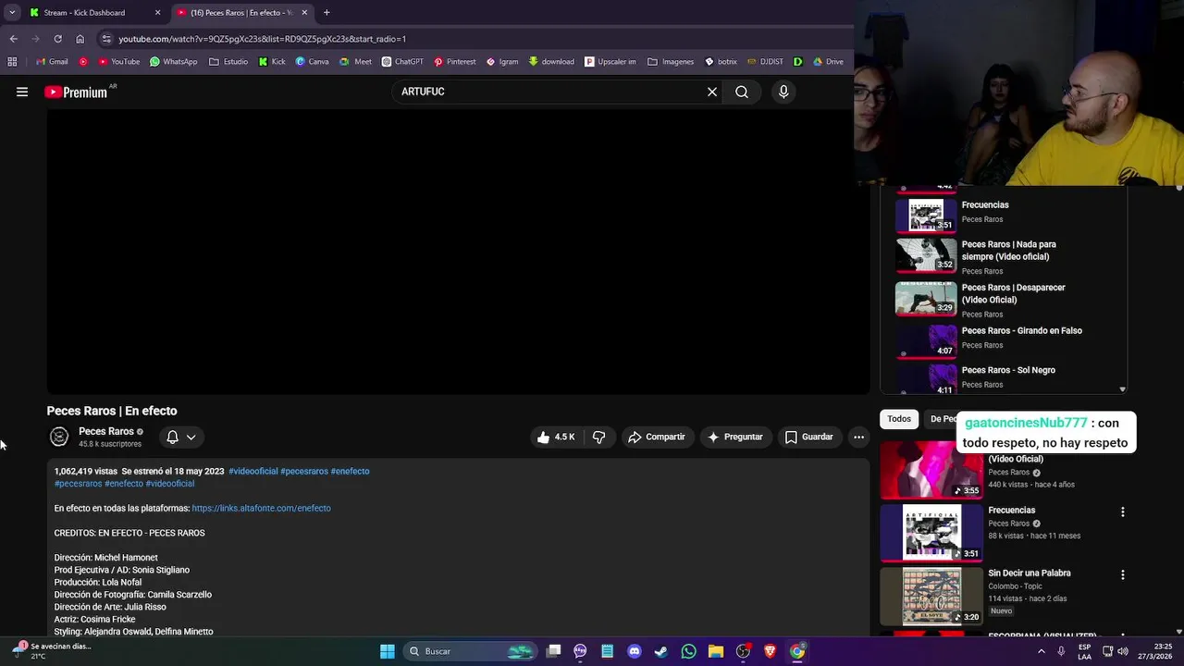The width and height of the screenshot is (1184, 666).
Task: Close the Peces Raros YouTube tab
Action: pos(304,13)
